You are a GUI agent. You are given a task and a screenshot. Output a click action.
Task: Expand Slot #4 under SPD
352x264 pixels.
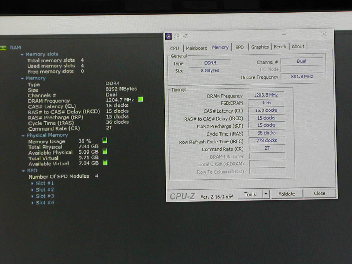tap(33, 203)
